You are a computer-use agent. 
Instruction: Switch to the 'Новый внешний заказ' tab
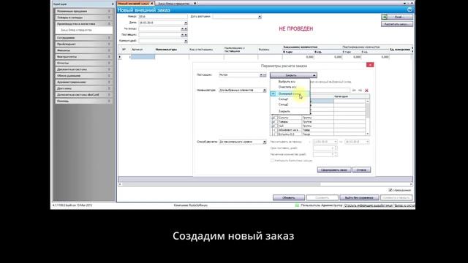tap(133, 3)
